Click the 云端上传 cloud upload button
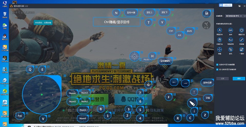Viewport: 246px width, 127px height. [225, 5]
